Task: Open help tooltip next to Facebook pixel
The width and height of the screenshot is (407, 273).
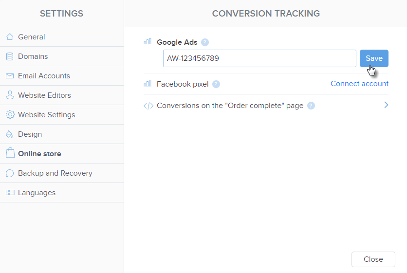Action: 216,84
